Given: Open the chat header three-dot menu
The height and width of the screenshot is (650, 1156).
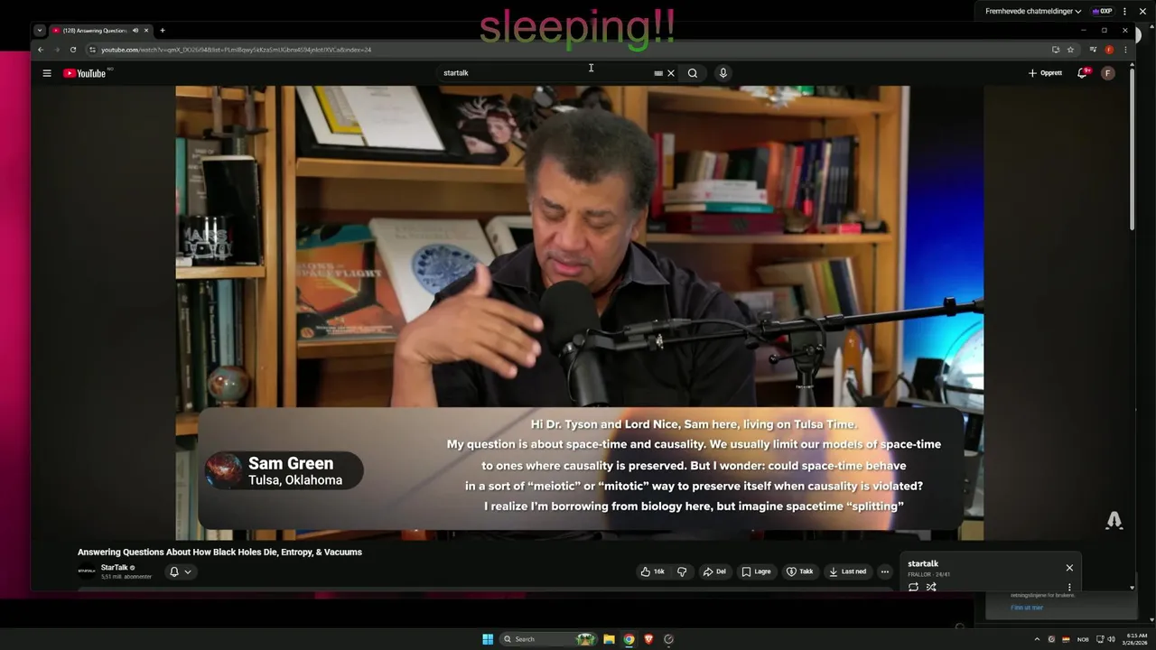Looking at the screenshot, I should tap(1124, 12).
